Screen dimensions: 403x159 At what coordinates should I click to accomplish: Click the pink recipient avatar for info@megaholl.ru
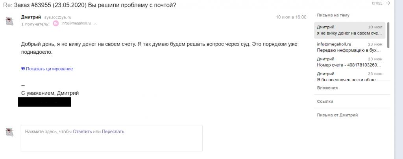coord(56,24)
